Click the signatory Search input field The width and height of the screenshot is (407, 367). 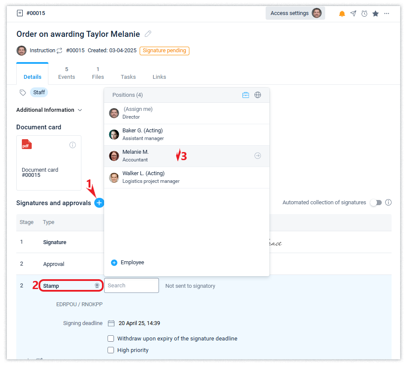click(x=131, y=286)
